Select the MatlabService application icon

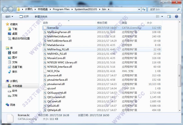45,45
